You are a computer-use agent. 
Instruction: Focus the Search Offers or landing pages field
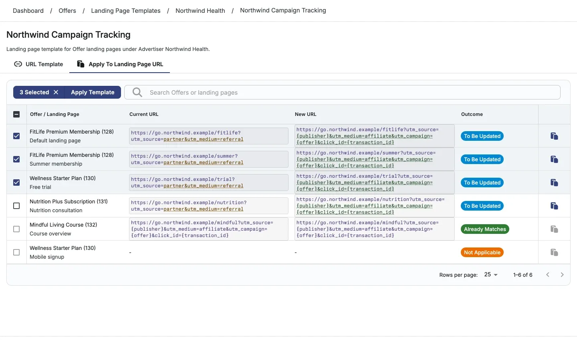[x=343, y=92]
